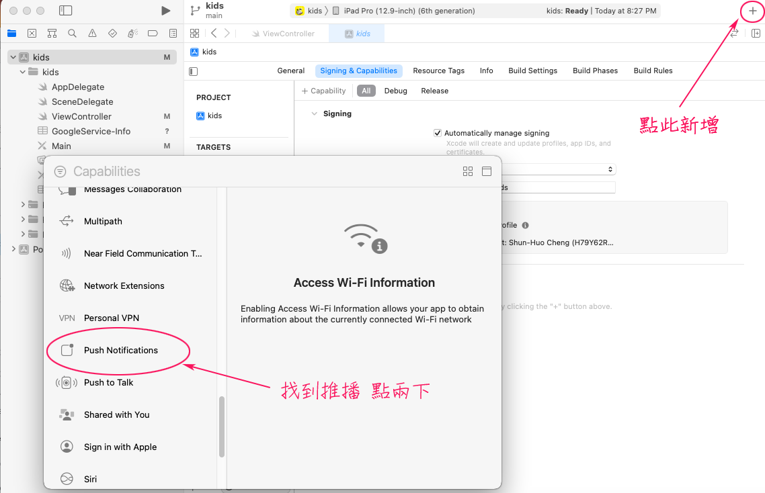Expand the Po project in navigator
765x493 pixels.
[13, 249]
